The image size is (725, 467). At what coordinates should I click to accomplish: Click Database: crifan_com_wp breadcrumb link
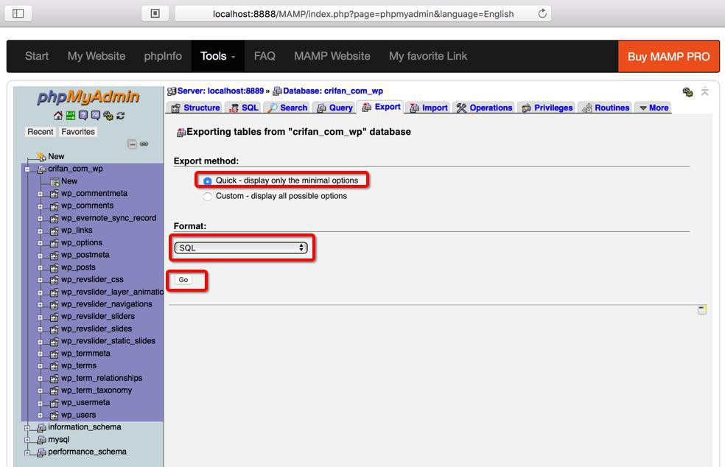click(x=333, y=91)
